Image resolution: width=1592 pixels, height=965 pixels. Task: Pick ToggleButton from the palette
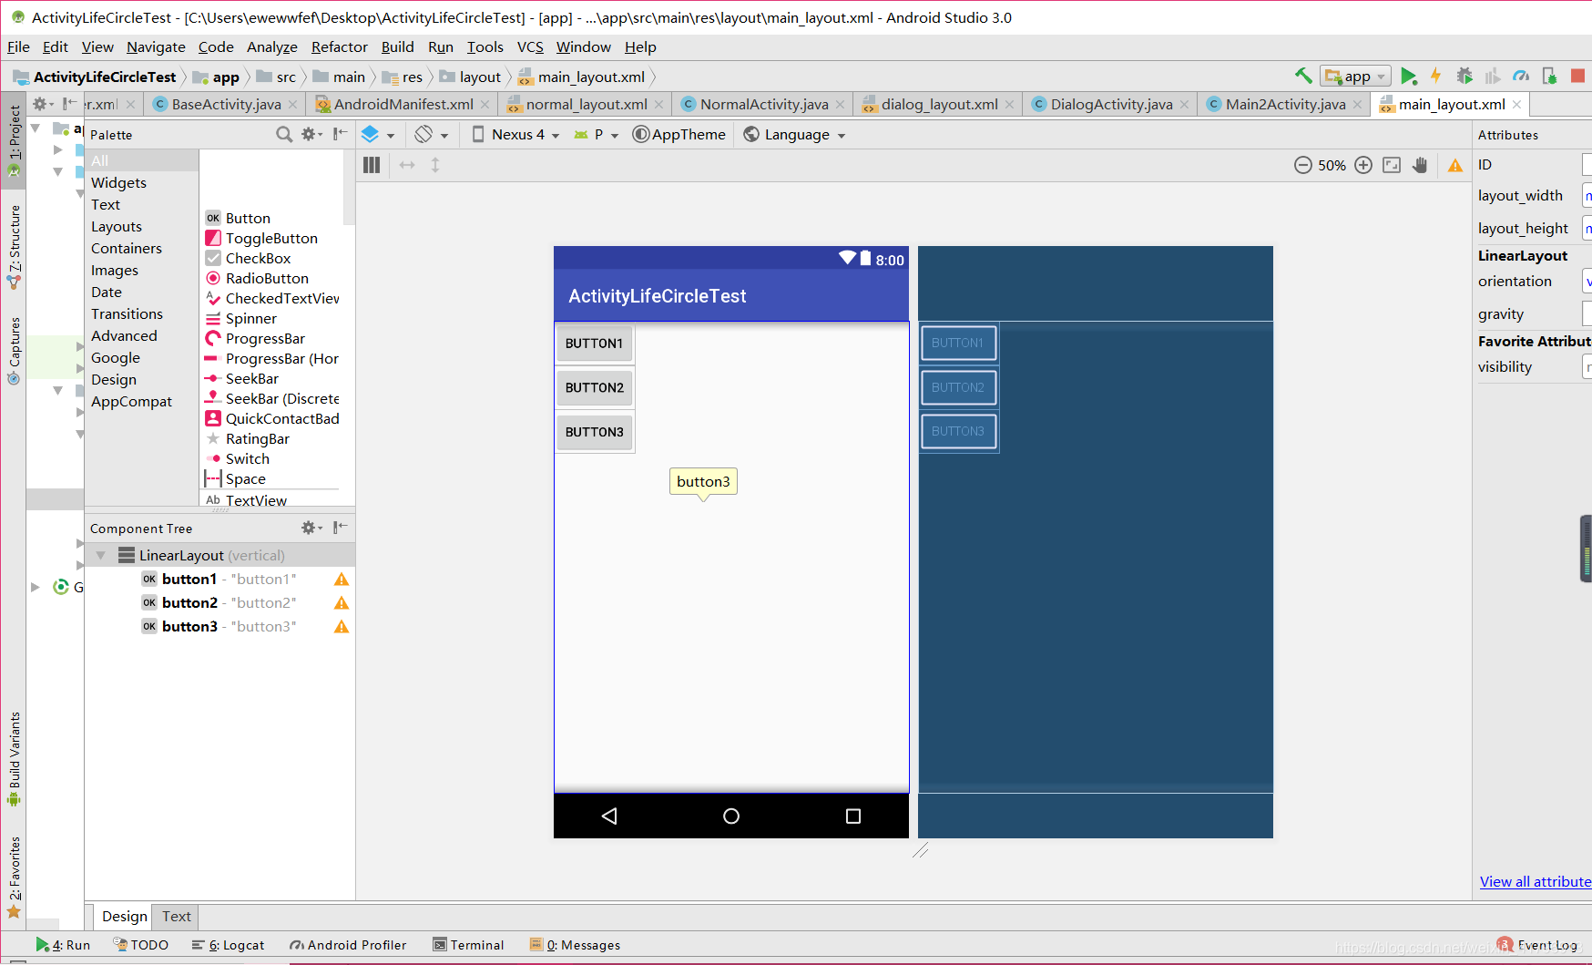point(271,239)
